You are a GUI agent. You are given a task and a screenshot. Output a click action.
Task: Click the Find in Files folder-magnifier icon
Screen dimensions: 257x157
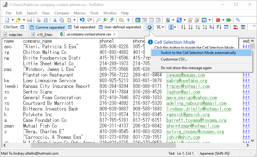[x=121, y=20]
